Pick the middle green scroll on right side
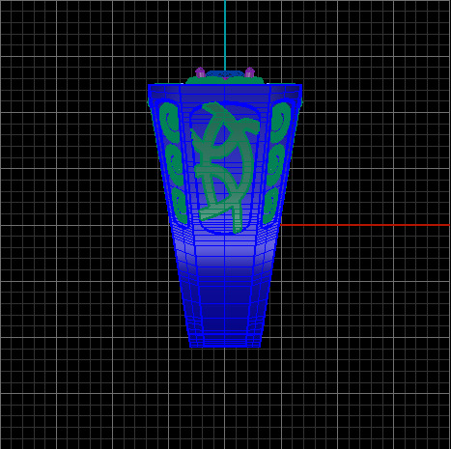Screen dimensions: 451x449 [x=275, y=165]
